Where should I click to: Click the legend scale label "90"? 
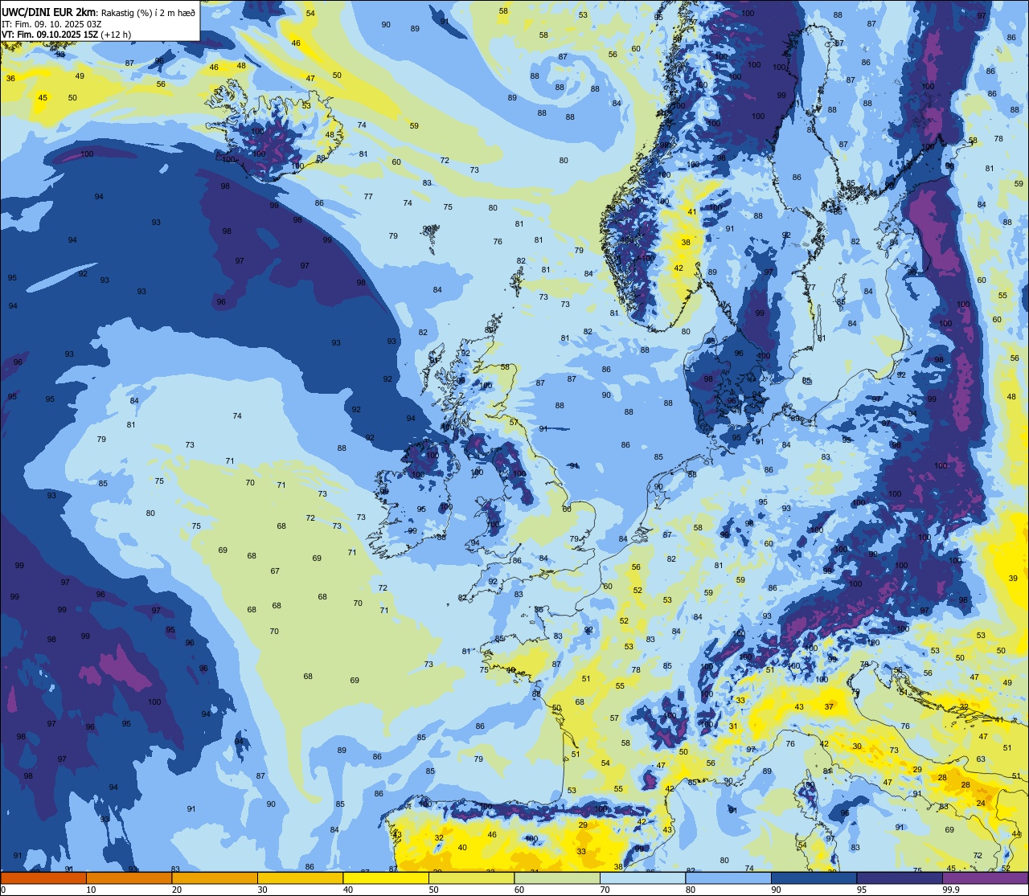click(776, 890)
